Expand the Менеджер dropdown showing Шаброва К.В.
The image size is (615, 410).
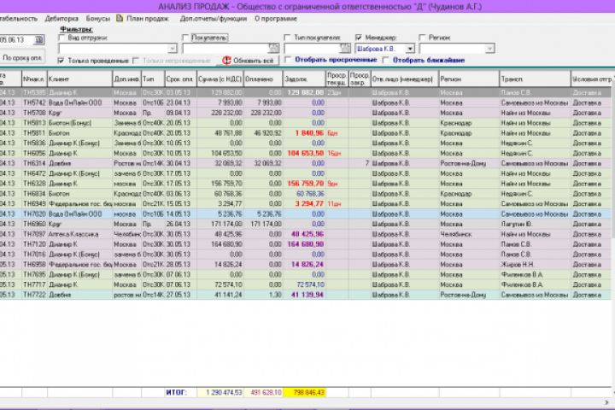point(410,49)
